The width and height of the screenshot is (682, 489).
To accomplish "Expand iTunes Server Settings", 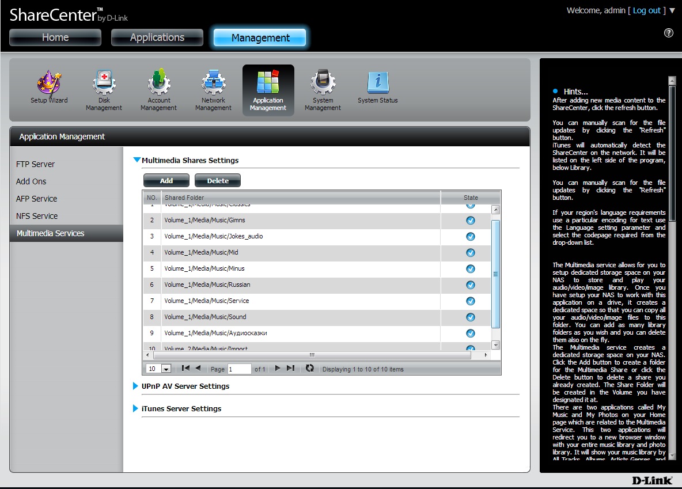I will click(x=135, y=408).
